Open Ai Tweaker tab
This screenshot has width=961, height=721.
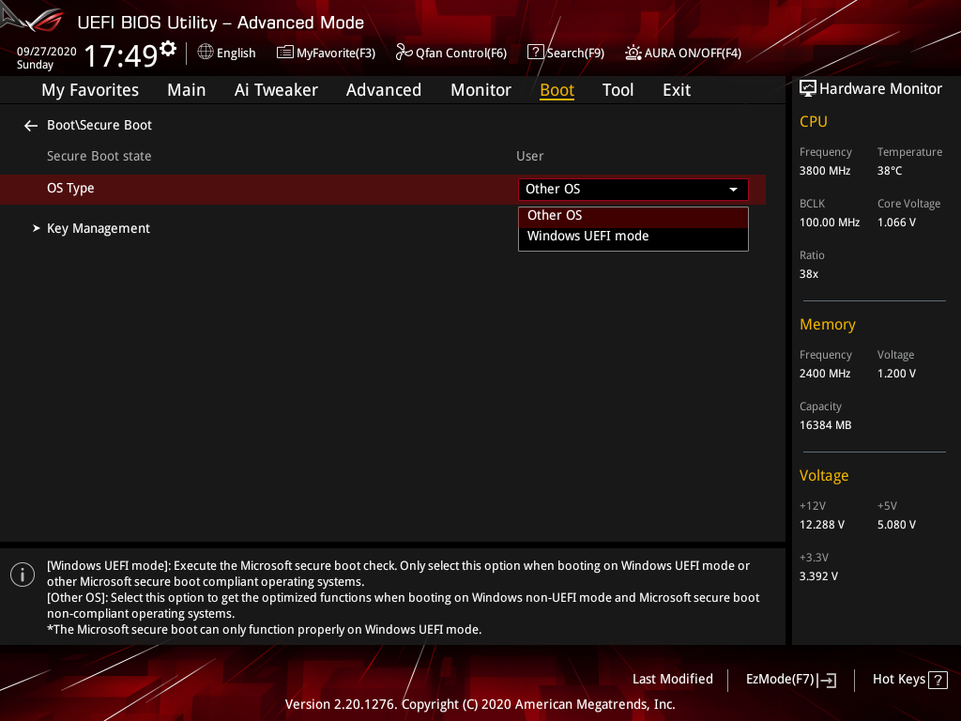[276, 90]
